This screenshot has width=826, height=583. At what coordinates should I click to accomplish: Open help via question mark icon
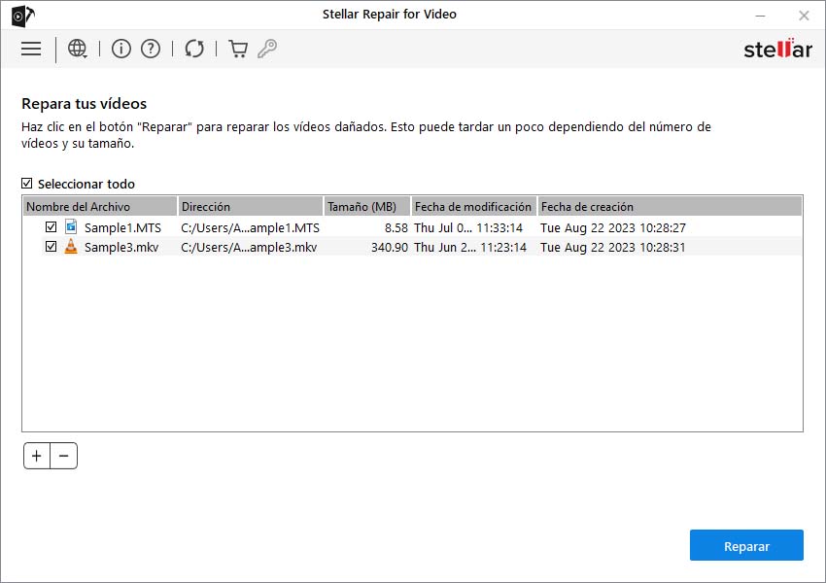pos(151,49)
